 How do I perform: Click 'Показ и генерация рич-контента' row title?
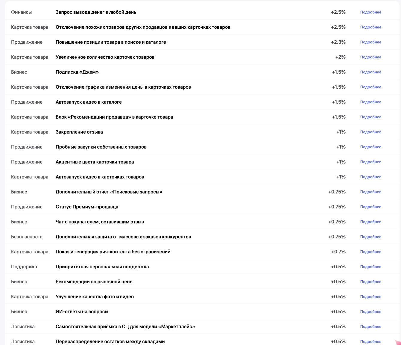pyautogui.click(x=113, y=252)
